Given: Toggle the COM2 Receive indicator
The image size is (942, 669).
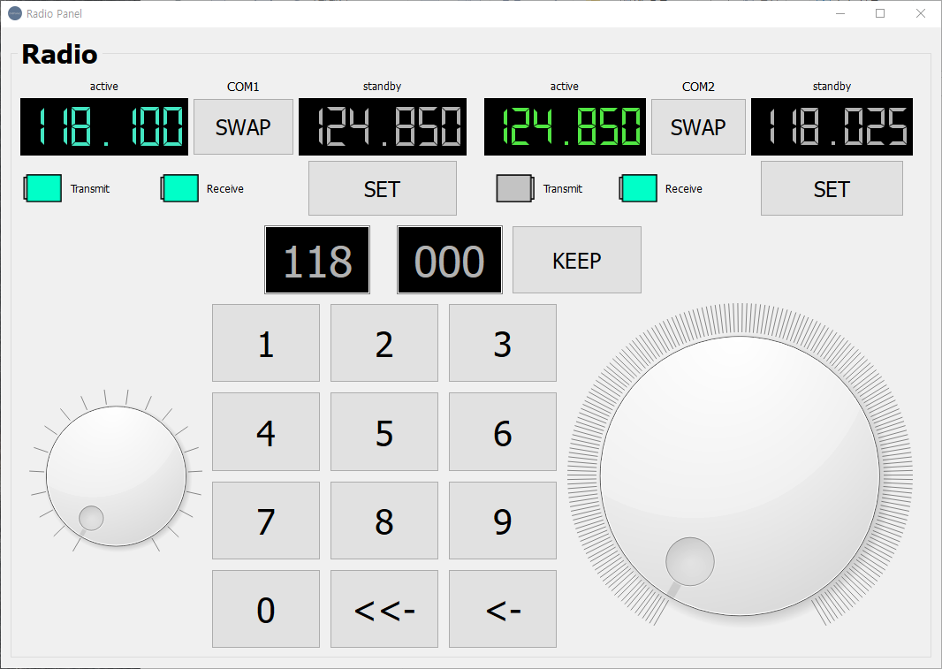Looking at the screenshot, I should [638, 188].
